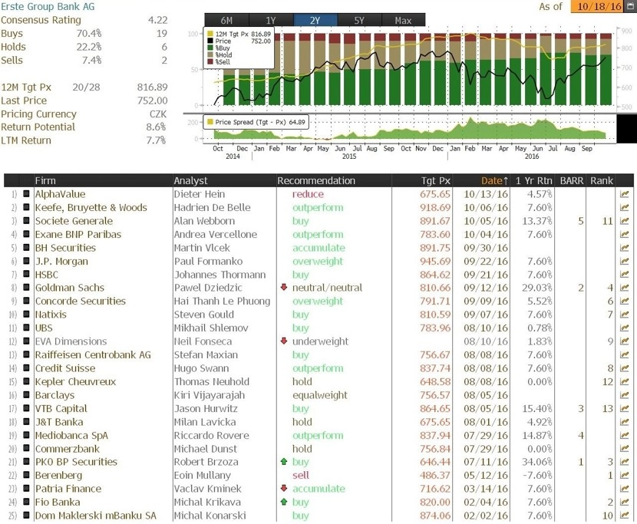Open chart icon for AlphaValue row
Viewport: 637px width, 524px height.
(x=624, y=194)
